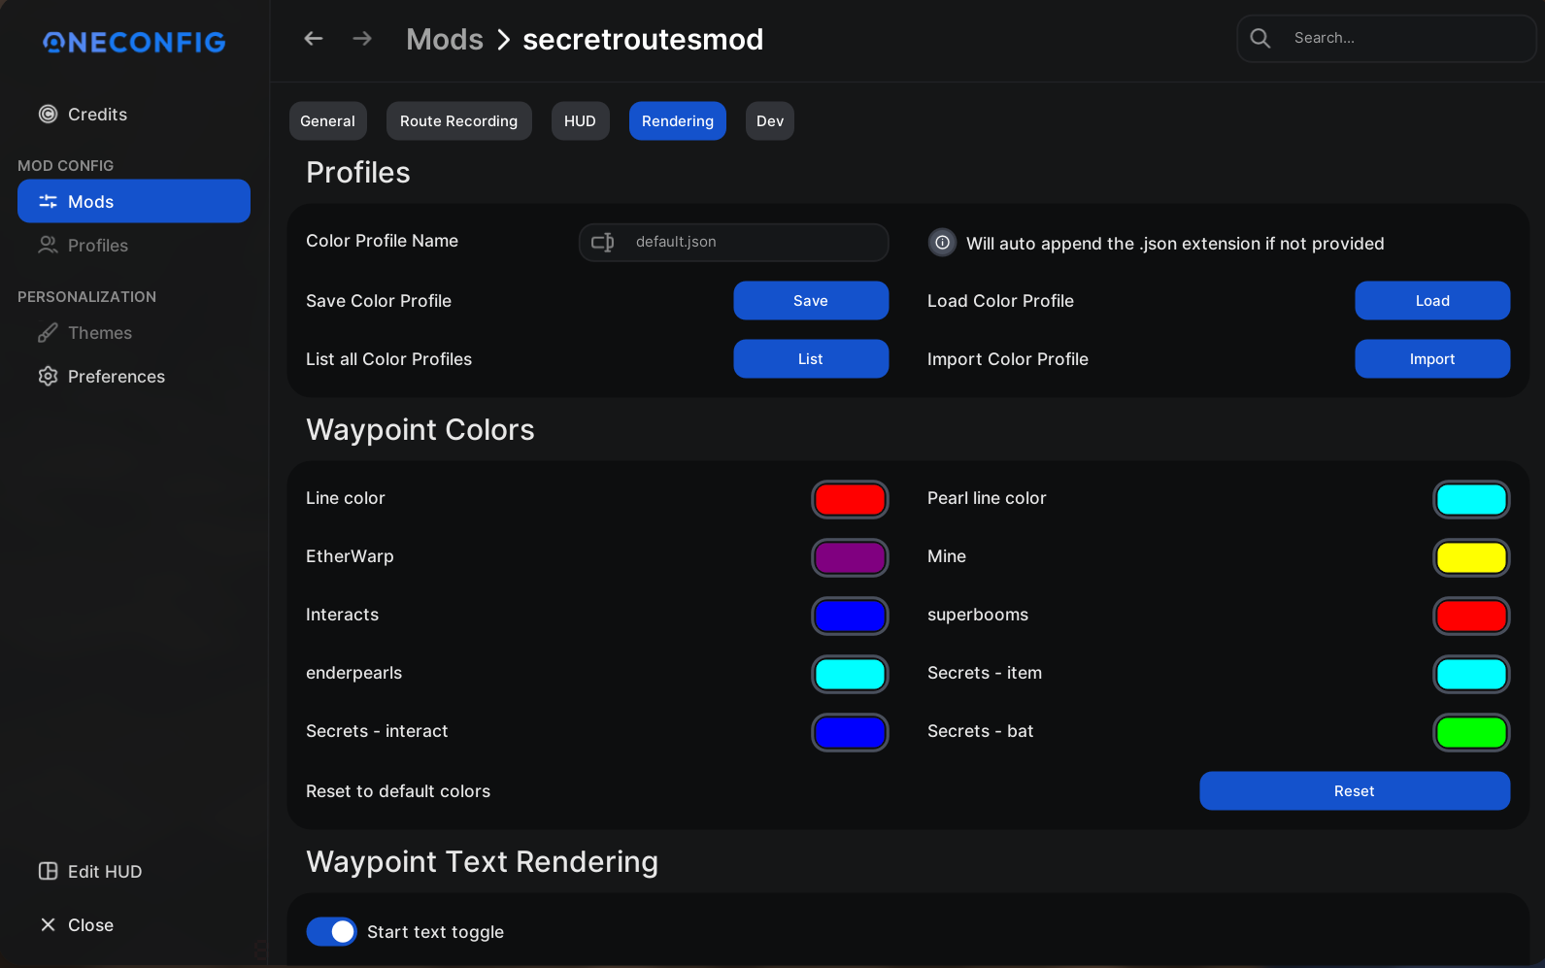This screenshot has width=1545, height=968.
Task: Click the 'Import Color Profile' label
Action: 1008,359
